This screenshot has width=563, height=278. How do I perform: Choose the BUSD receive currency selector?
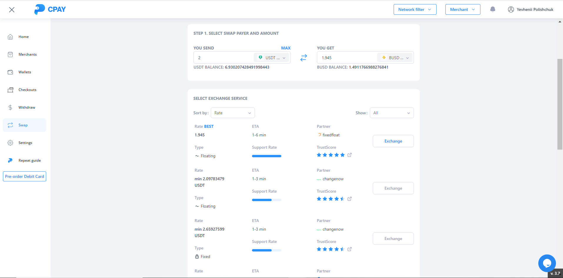(x=395, y=58)
